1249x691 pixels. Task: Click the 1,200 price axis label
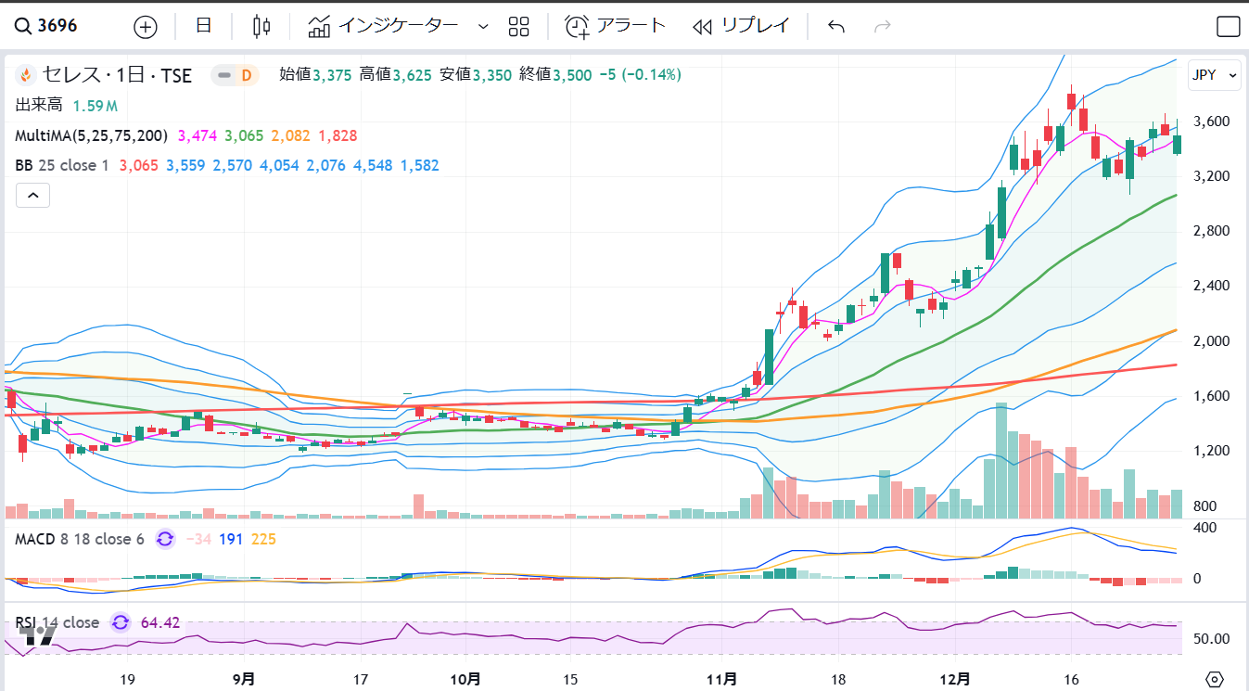[1213, 452]
